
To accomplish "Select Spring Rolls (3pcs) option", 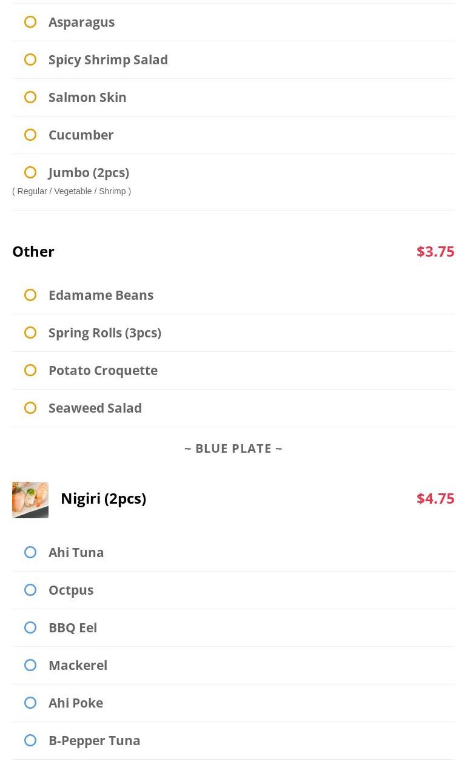I will tap(30, 333).
